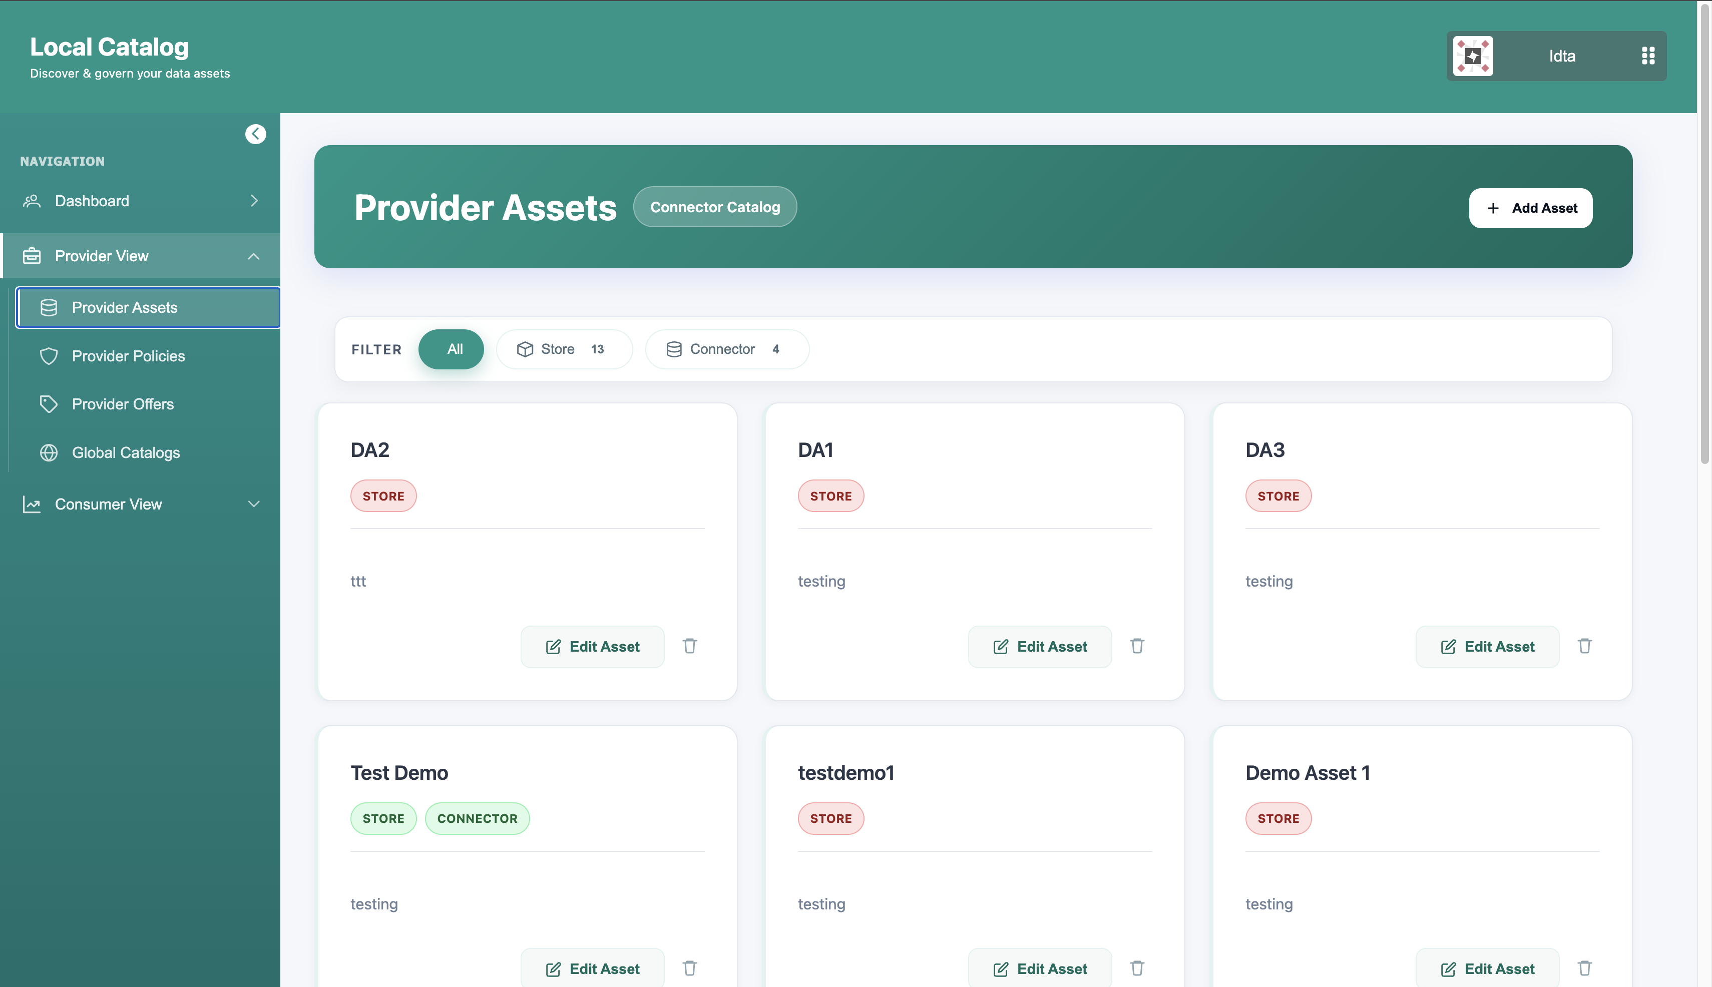The width and height of the screenshot is (1712, 987).
Task: Click the pencil icon on DA3 Edit Asset
Action: [x=1448, y=647]
